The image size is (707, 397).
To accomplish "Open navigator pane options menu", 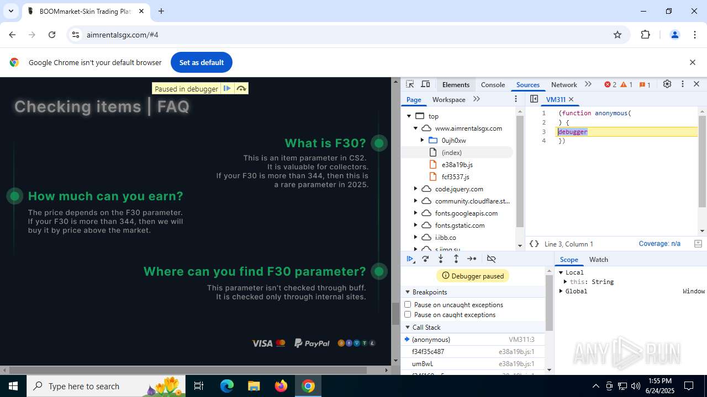I will click(516, 99).
